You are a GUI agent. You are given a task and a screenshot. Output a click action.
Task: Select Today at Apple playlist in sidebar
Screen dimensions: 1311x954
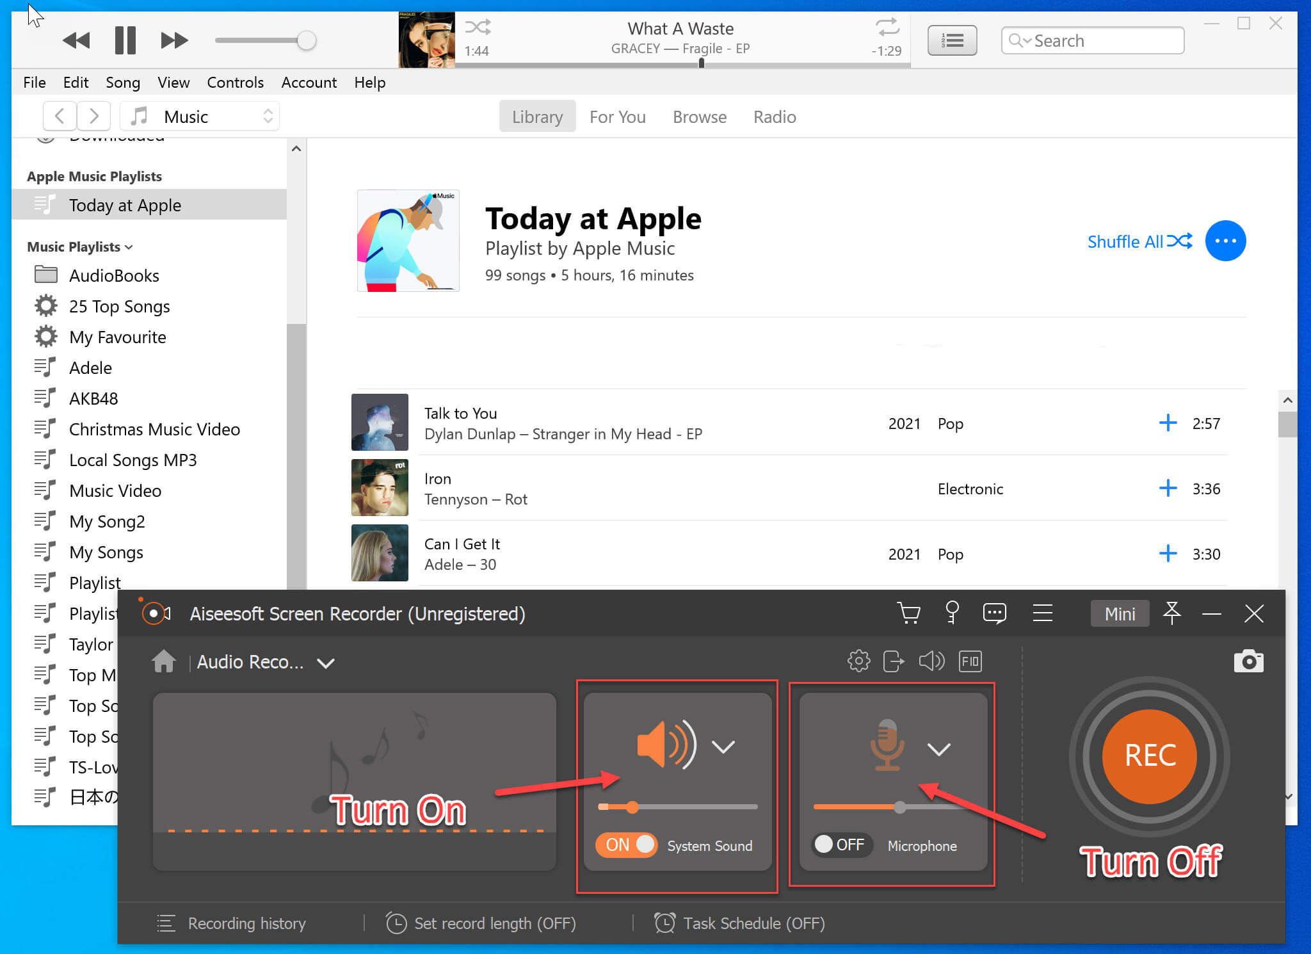149,205
